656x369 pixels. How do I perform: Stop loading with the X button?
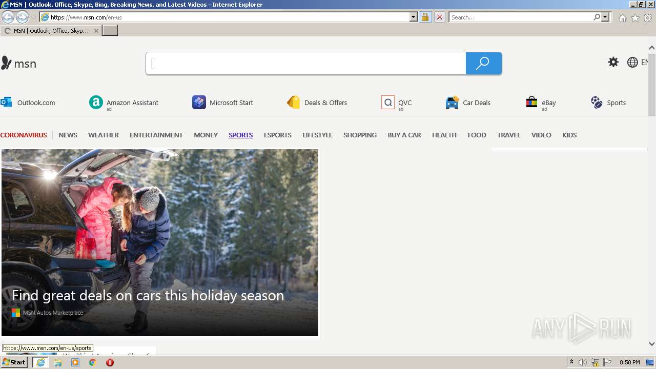(x=439, y=17)
